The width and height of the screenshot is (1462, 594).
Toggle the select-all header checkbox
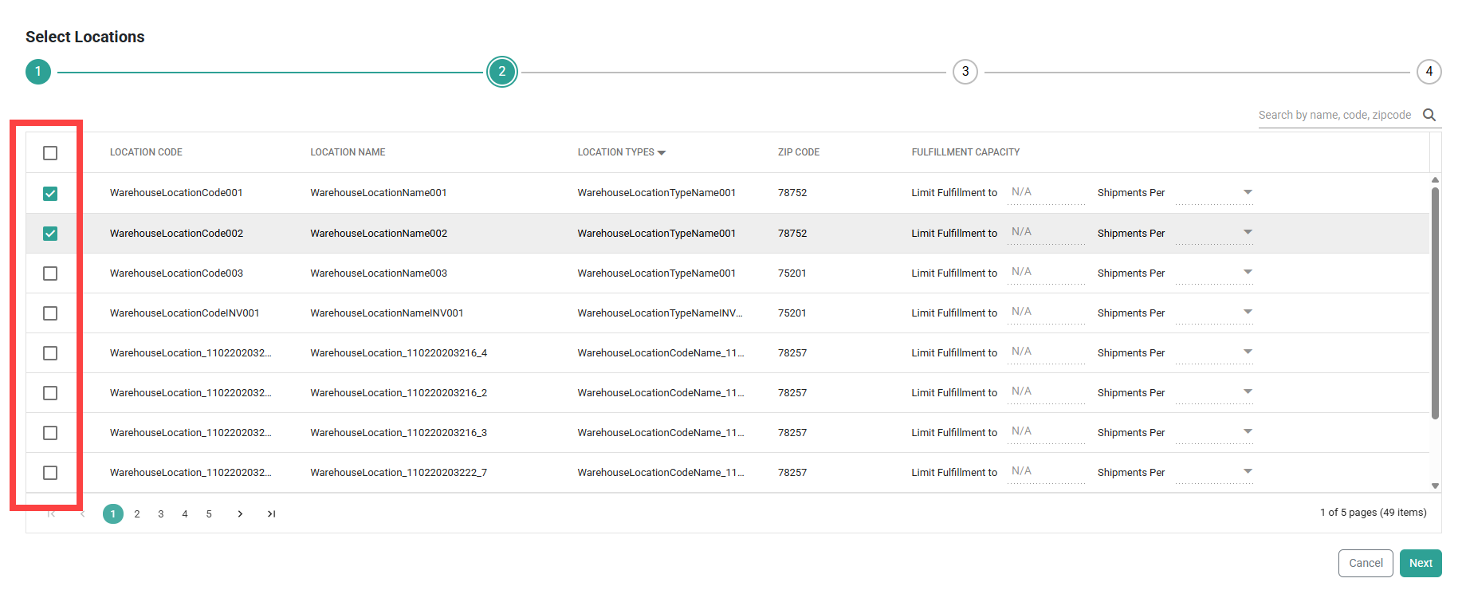click(50, 153)
